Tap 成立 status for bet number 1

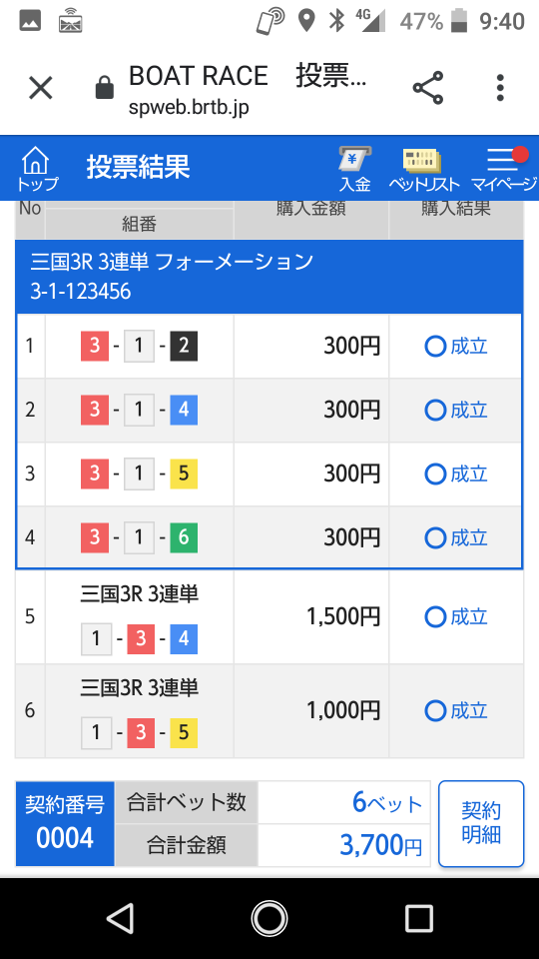(x=456, y=347)
